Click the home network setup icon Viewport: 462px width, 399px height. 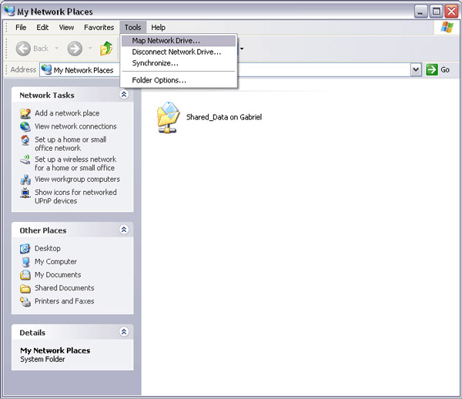click(x=25, y=140)
